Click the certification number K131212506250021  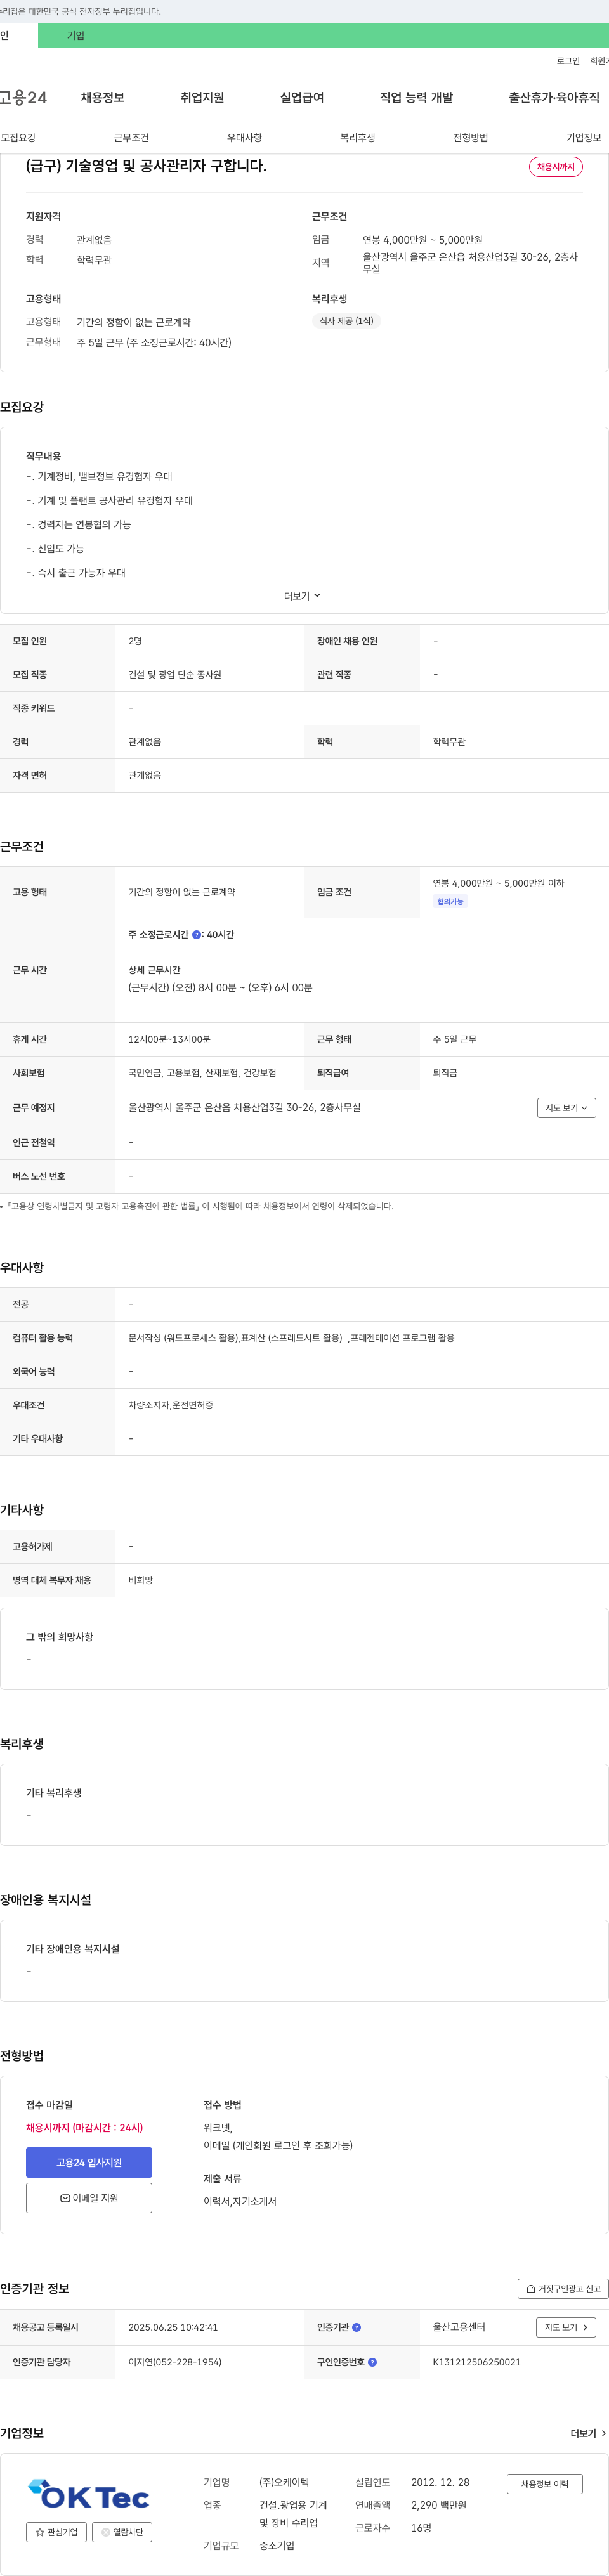coord(477,2362)
